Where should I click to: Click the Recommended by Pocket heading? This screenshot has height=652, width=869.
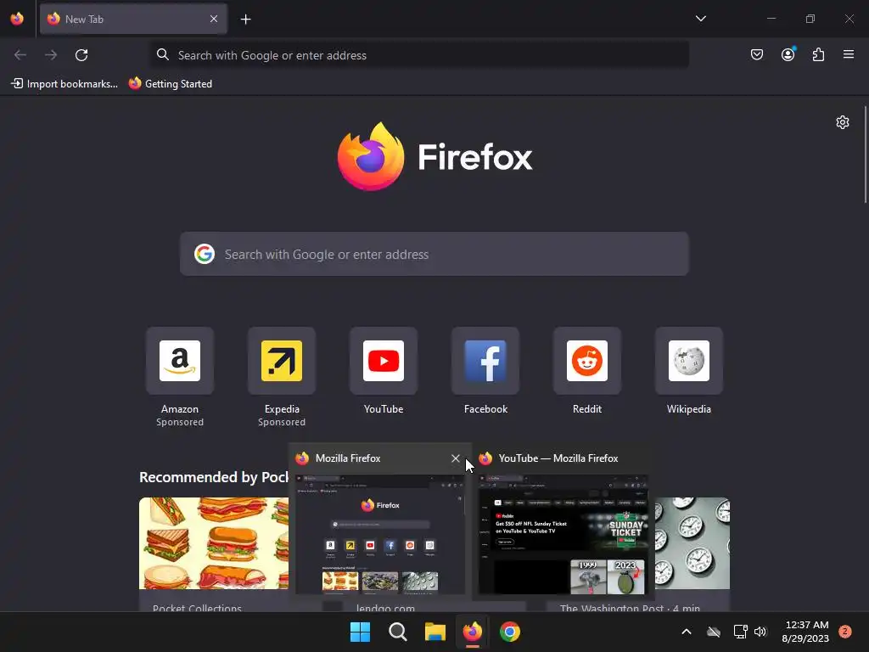point(214,477)
